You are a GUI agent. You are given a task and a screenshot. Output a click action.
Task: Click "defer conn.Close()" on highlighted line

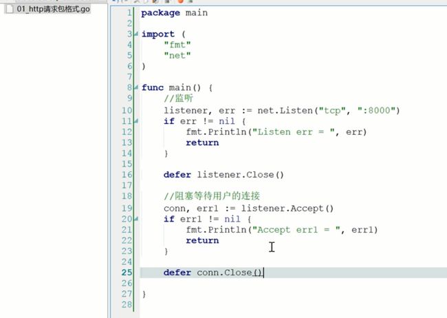212,273
